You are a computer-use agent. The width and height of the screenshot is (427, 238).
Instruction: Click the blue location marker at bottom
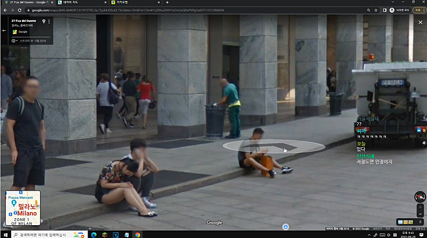coord(286,227)
